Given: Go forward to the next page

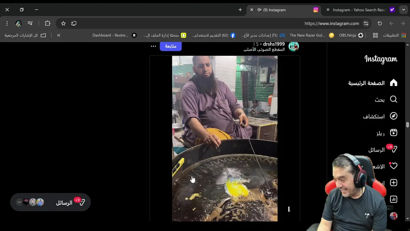Looking at the screenshot, I should coord(403,23).
